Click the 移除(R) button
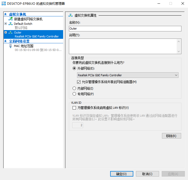Screen dimensions: 188x180 point(171,136)
